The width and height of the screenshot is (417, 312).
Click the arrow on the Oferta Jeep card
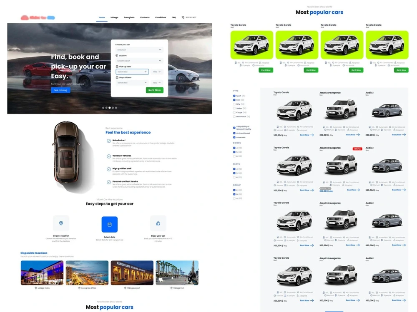(x=359, y=190)
